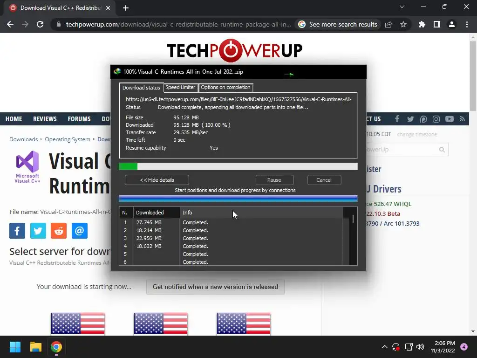Screen dimensions: 477x358
Task: Select connection row with 22.956 MB
Action: click(x=231, y=238)
